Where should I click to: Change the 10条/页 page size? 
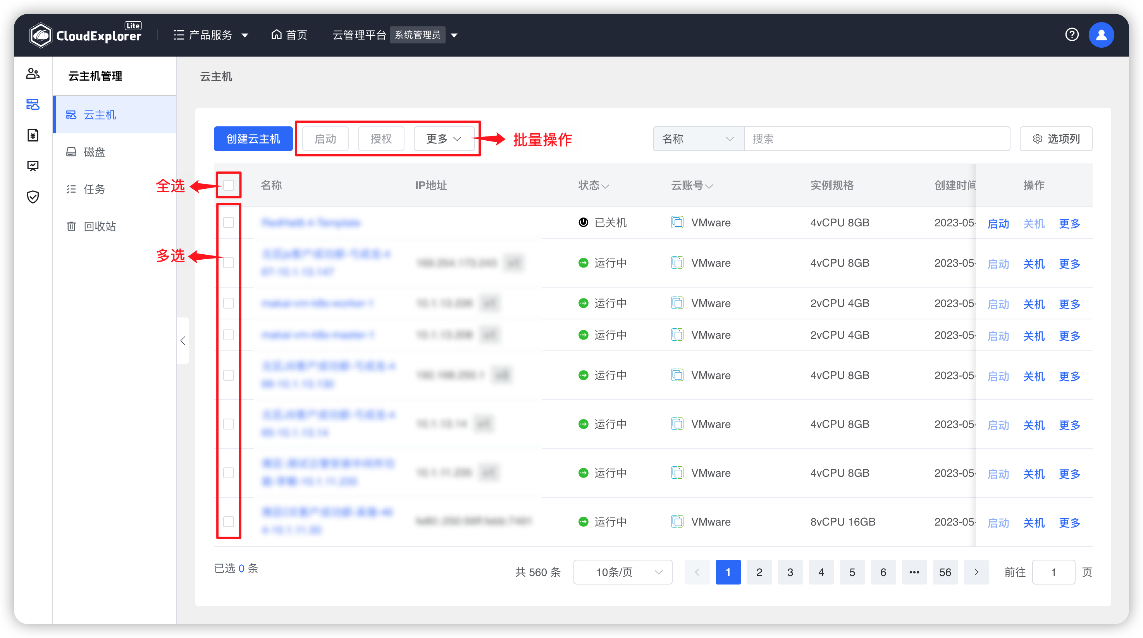tap(623, 572)
